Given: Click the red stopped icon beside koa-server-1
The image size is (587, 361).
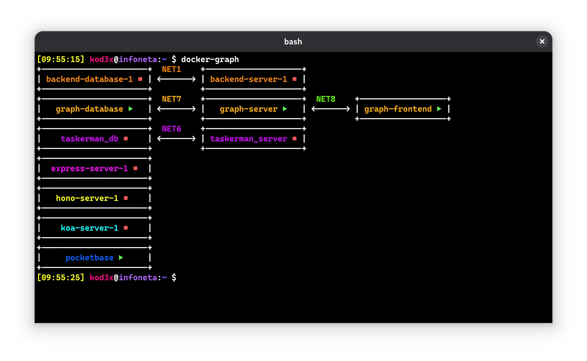Looking at the screenshot, I should point(126,228).
